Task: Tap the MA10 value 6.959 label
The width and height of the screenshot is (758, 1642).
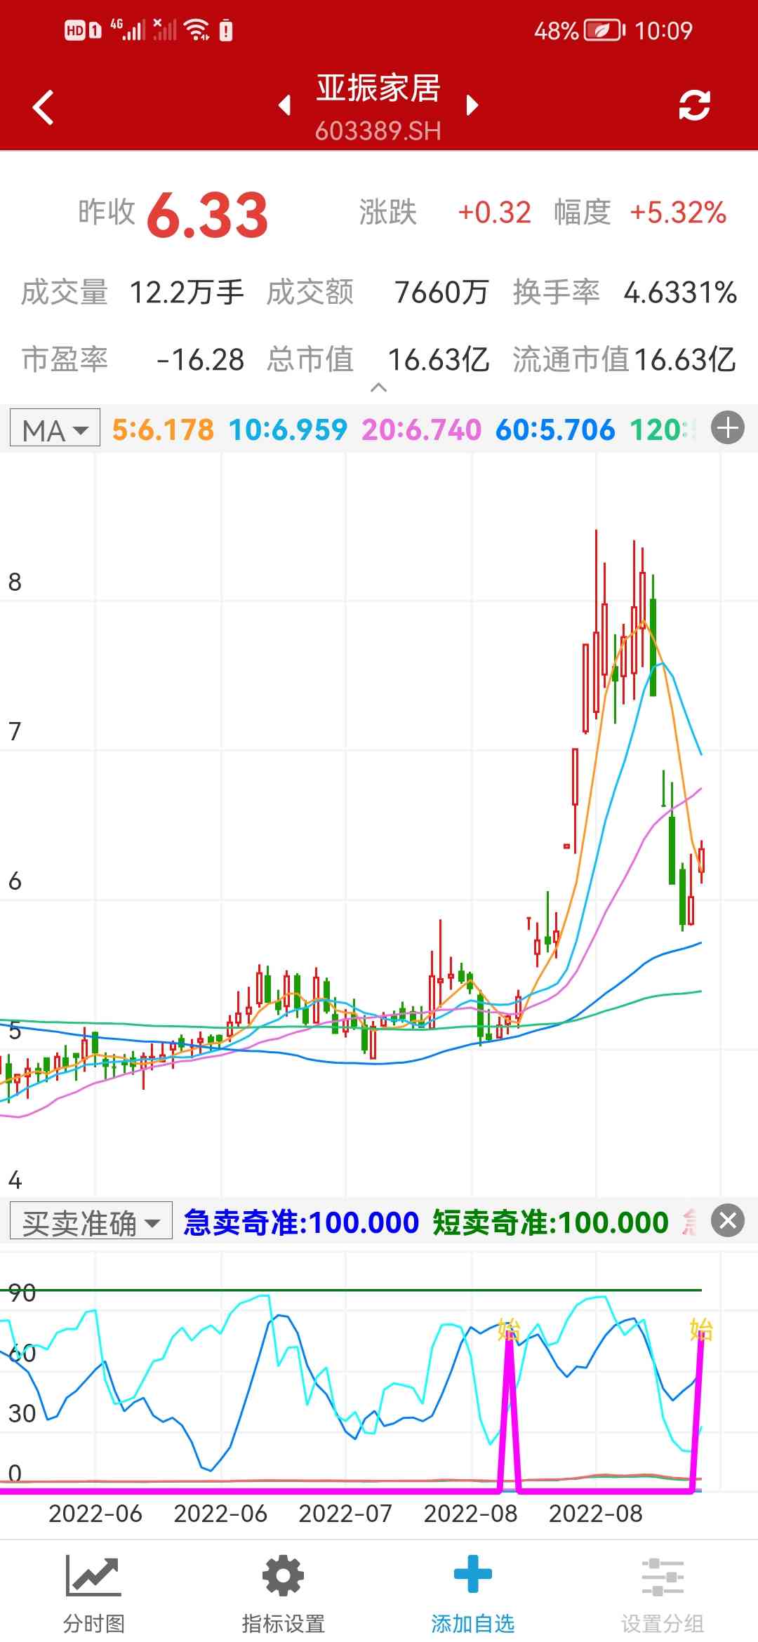Action: tap(288, 429)
